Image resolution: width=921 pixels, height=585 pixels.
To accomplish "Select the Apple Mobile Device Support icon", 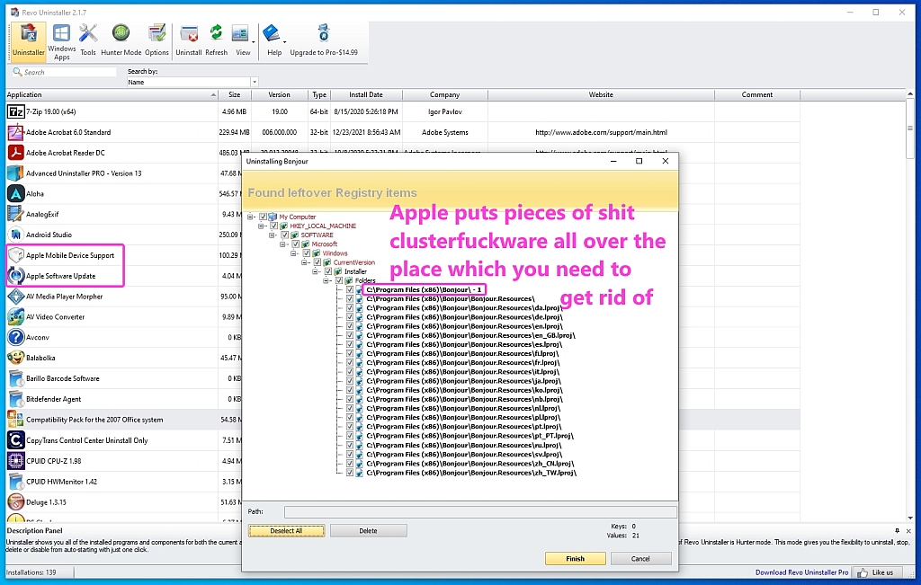I will (16, 255).
